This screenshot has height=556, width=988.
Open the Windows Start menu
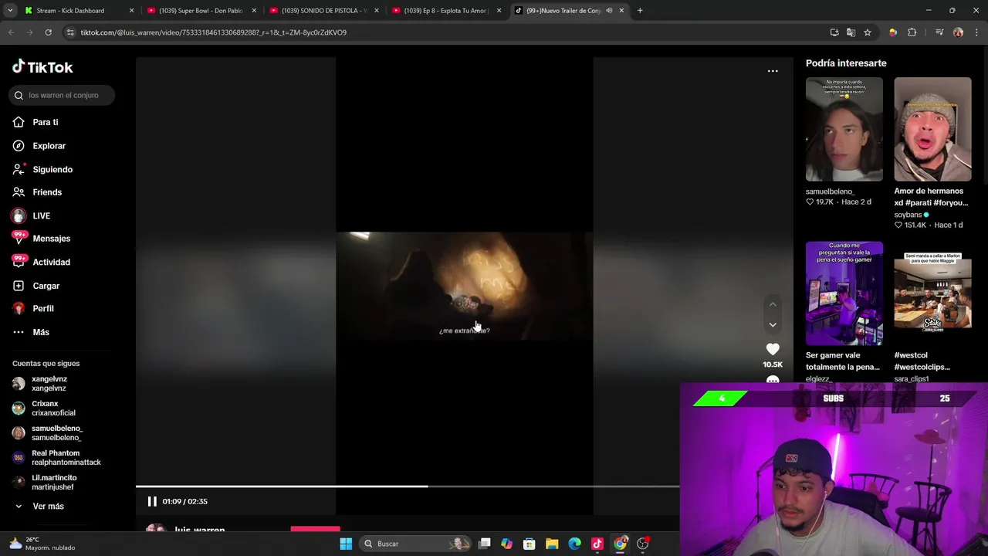pyautogui.click(x=346, y=544)
